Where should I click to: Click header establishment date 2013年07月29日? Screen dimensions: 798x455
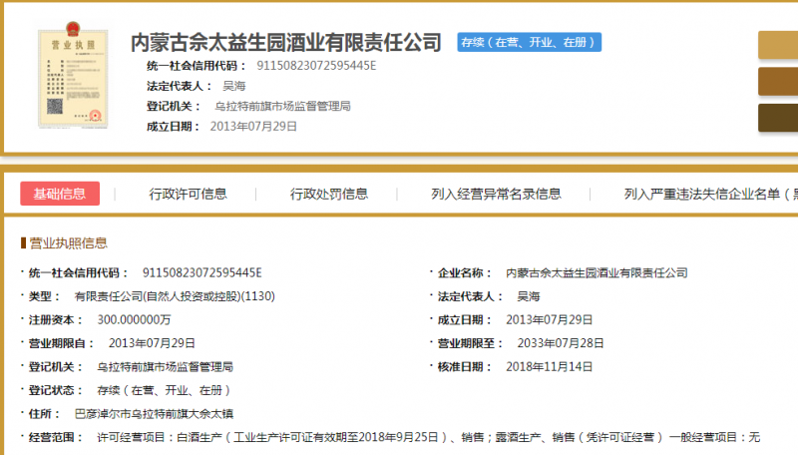(253, 126)
